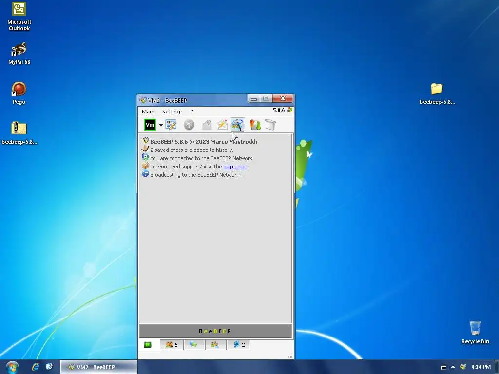The height and width of the screenshot is (374, 499).
Task: Click '2 saved chats are added to history' line
Action: [x=192, y=150]
